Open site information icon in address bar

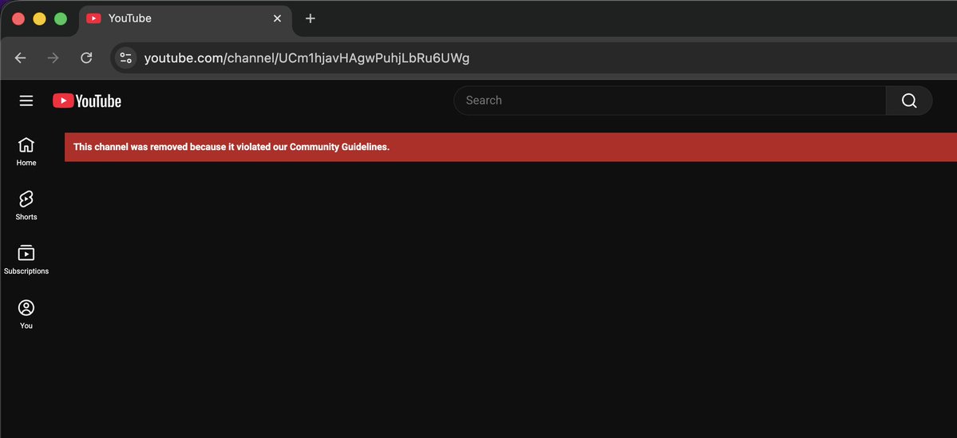tap(126, 58)
